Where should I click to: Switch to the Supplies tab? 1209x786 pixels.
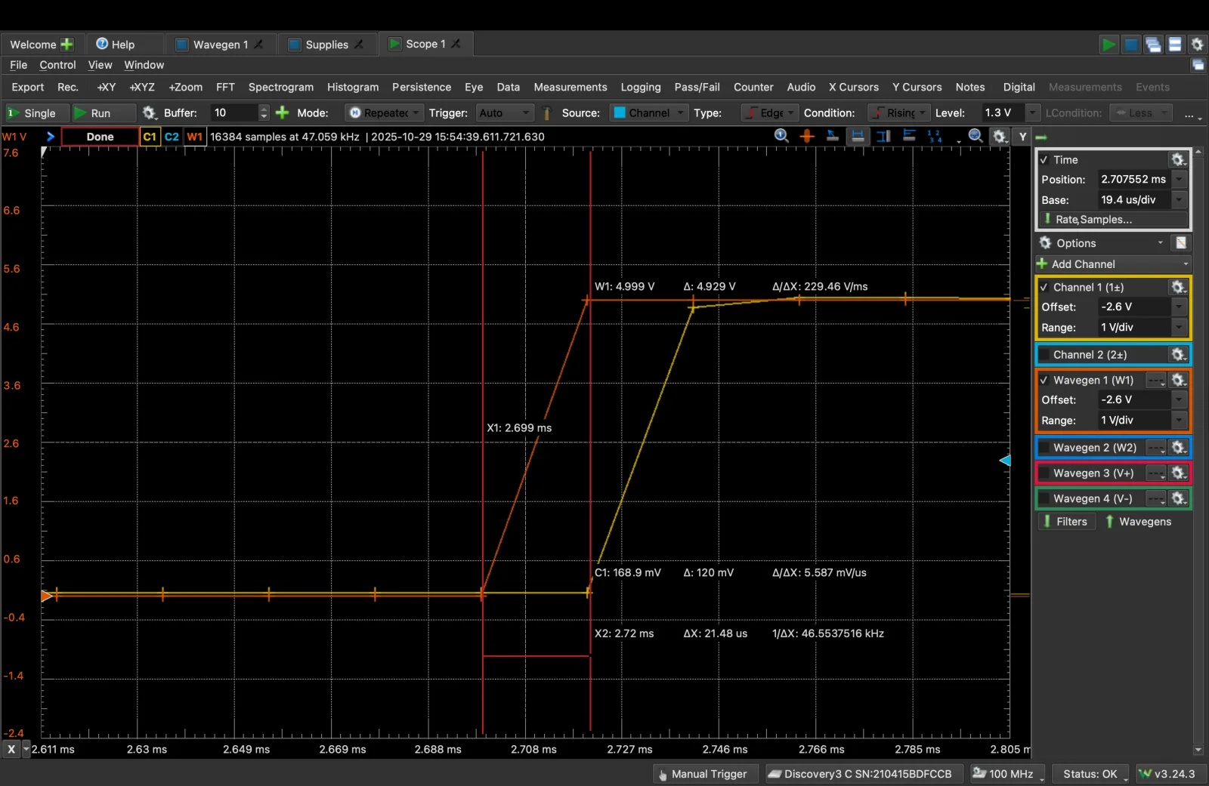[326, 45]
